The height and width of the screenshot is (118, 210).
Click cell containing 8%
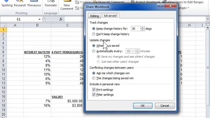(37, 65)
